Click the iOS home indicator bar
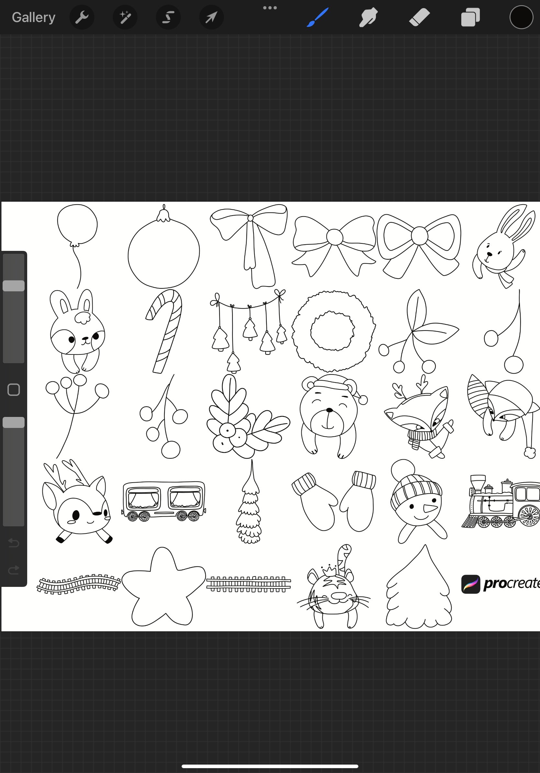Viewport: 540px width, 773px height. coord(270,766)
